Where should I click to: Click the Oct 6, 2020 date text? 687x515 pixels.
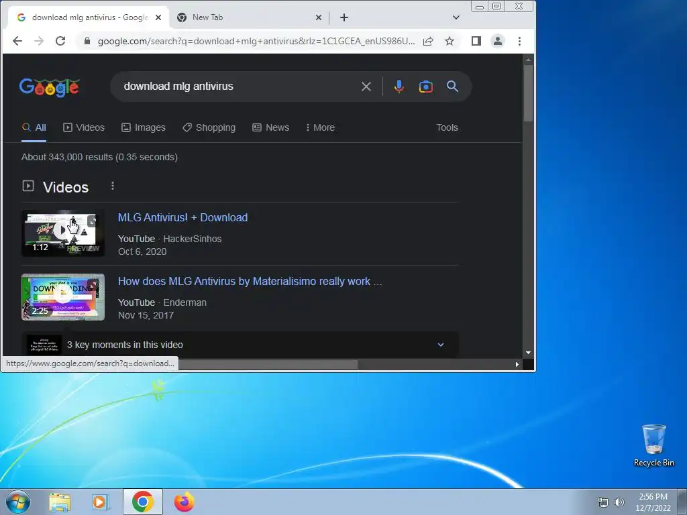point(142,251)
